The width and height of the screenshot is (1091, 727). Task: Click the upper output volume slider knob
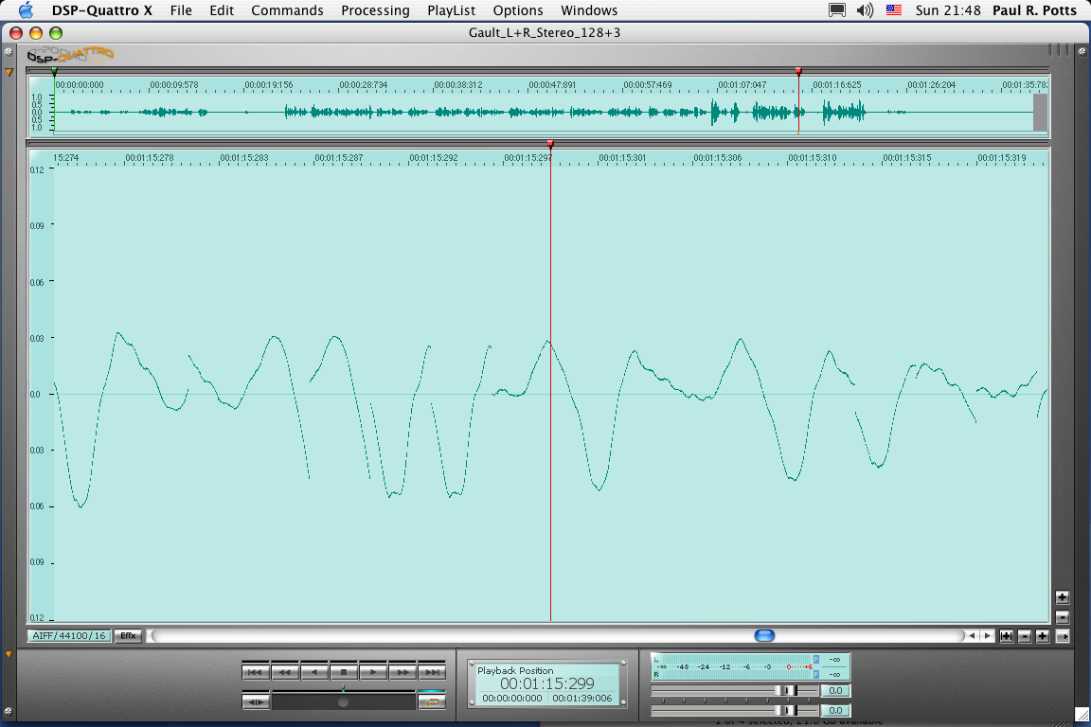(x=785, y=691)
